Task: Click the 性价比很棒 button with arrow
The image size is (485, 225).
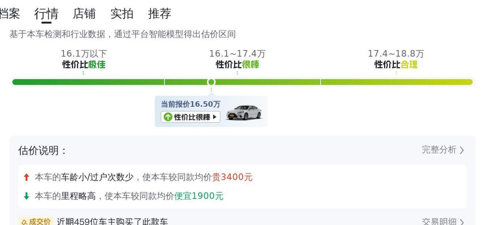Action: coord(190,117)
